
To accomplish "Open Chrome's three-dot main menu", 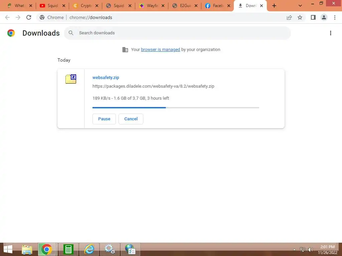I will (x=335, y=17).
